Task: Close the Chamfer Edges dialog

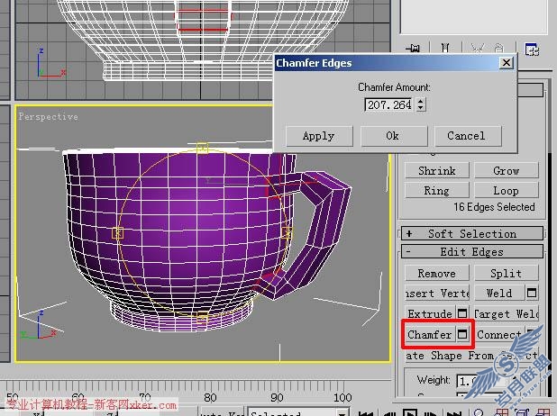Action: pos(507,63)
